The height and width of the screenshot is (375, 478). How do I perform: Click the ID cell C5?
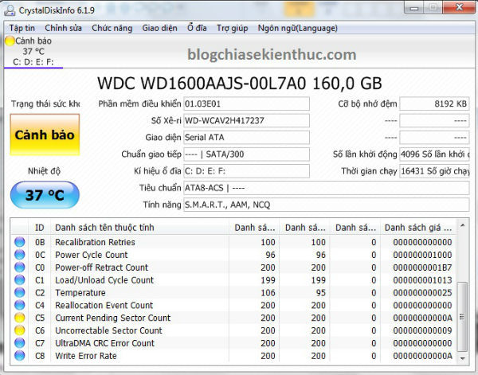point(40,318)
